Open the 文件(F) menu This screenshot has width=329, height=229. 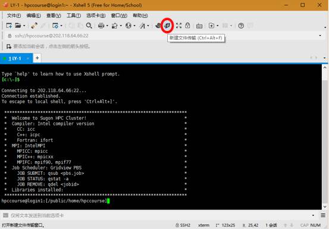pos(14,15)
